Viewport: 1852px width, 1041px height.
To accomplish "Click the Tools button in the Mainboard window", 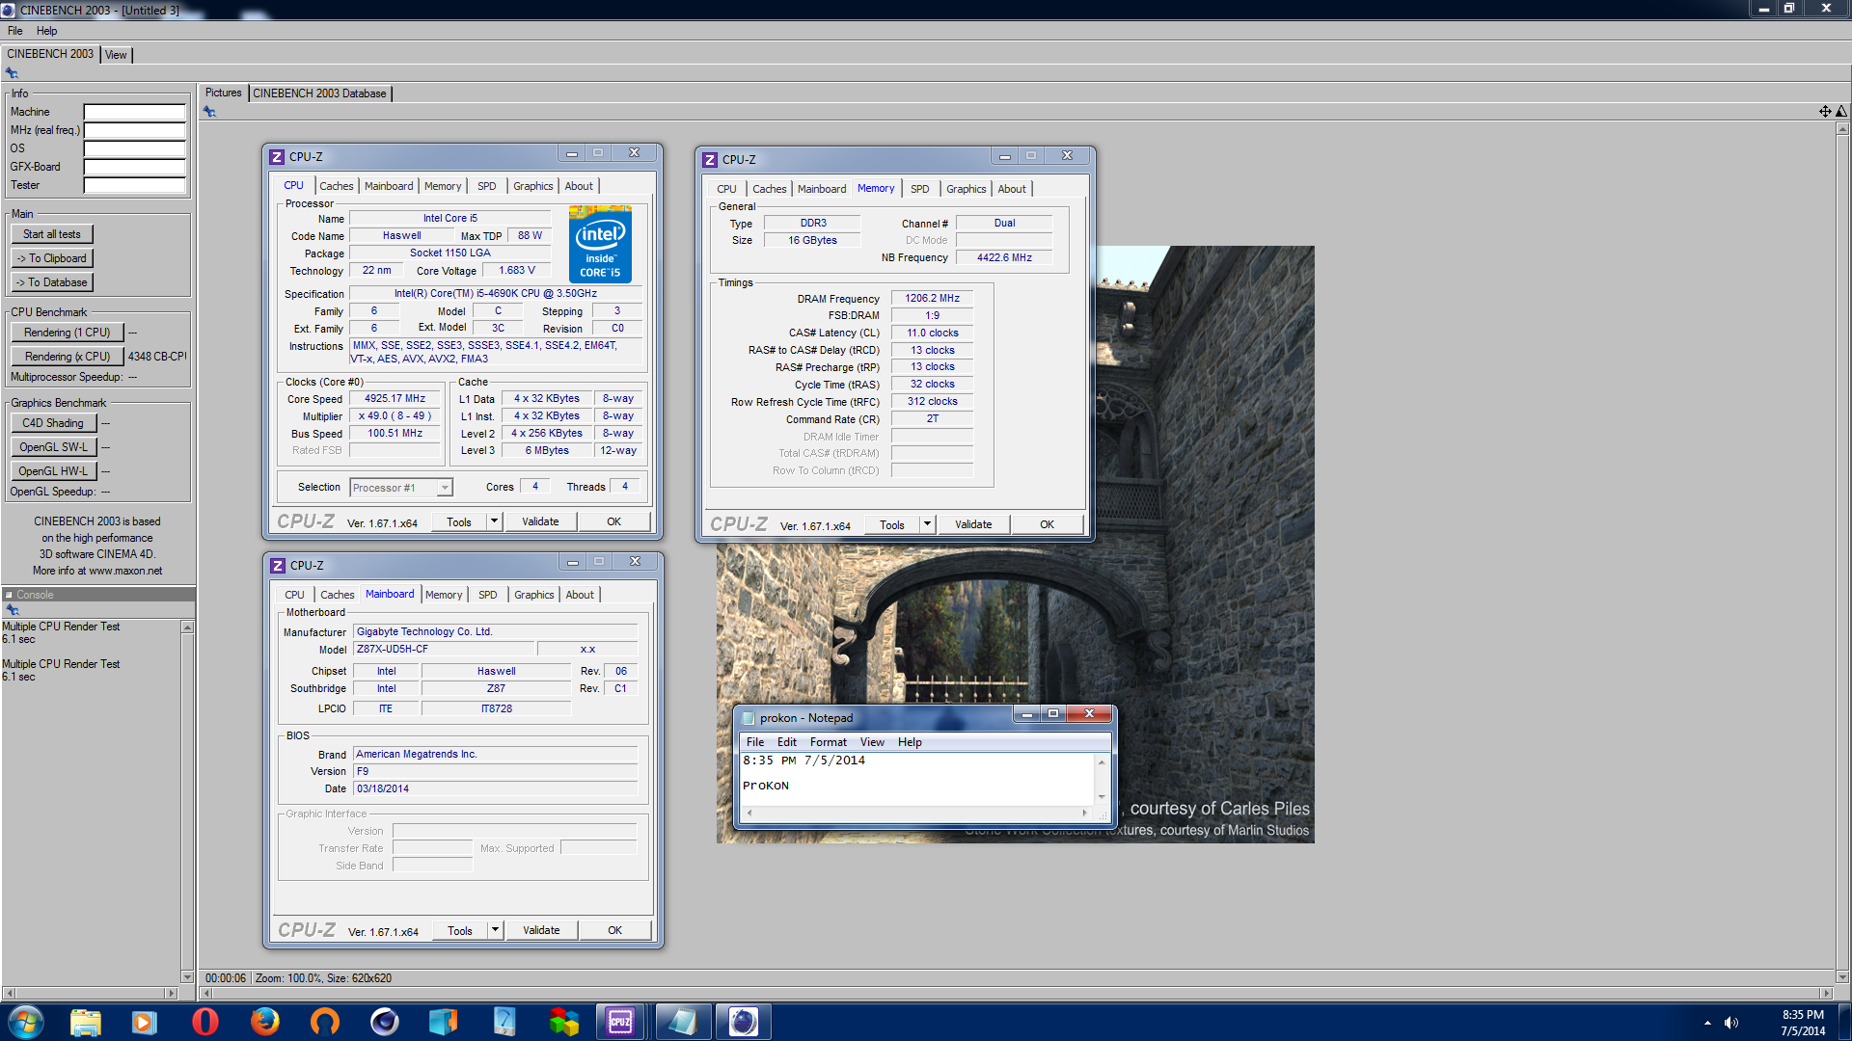I will (x=460, y=930).
